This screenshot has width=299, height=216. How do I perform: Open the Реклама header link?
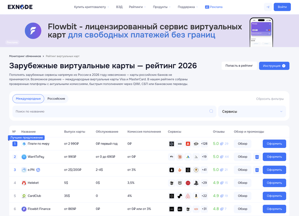[214, 7]
